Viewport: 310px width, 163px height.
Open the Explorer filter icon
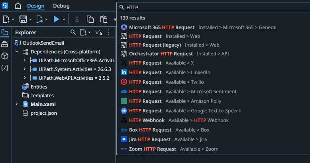98,32
